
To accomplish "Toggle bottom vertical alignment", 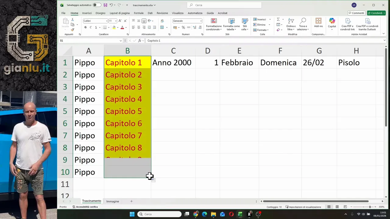I will point(144,21).
